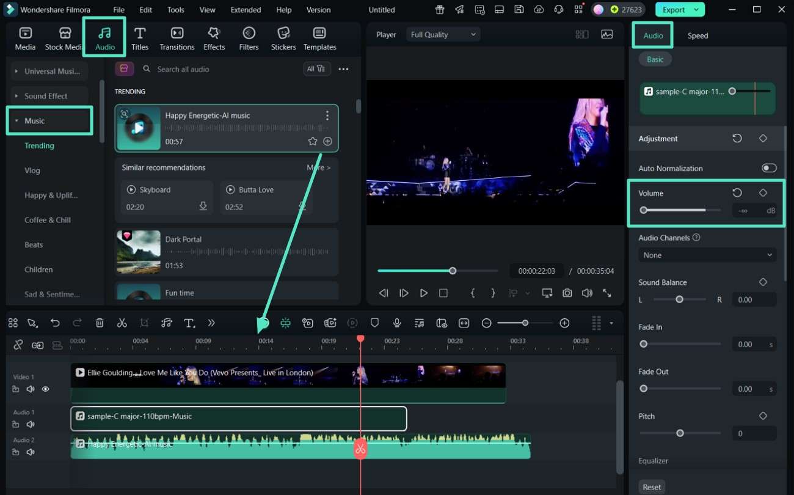This screenshot has height=495, width=794.
Task: Open the Media tab
Action: click(x=25, y=38)
